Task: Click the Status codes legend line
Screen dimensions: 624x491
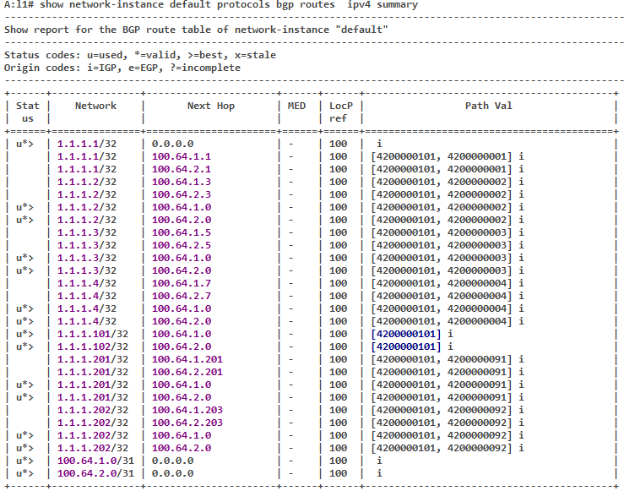Action: click(x=140, y=55)
